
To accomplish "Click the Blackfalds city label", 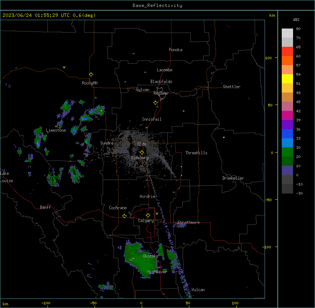I will pyautogui.click(x=161, y=82).
